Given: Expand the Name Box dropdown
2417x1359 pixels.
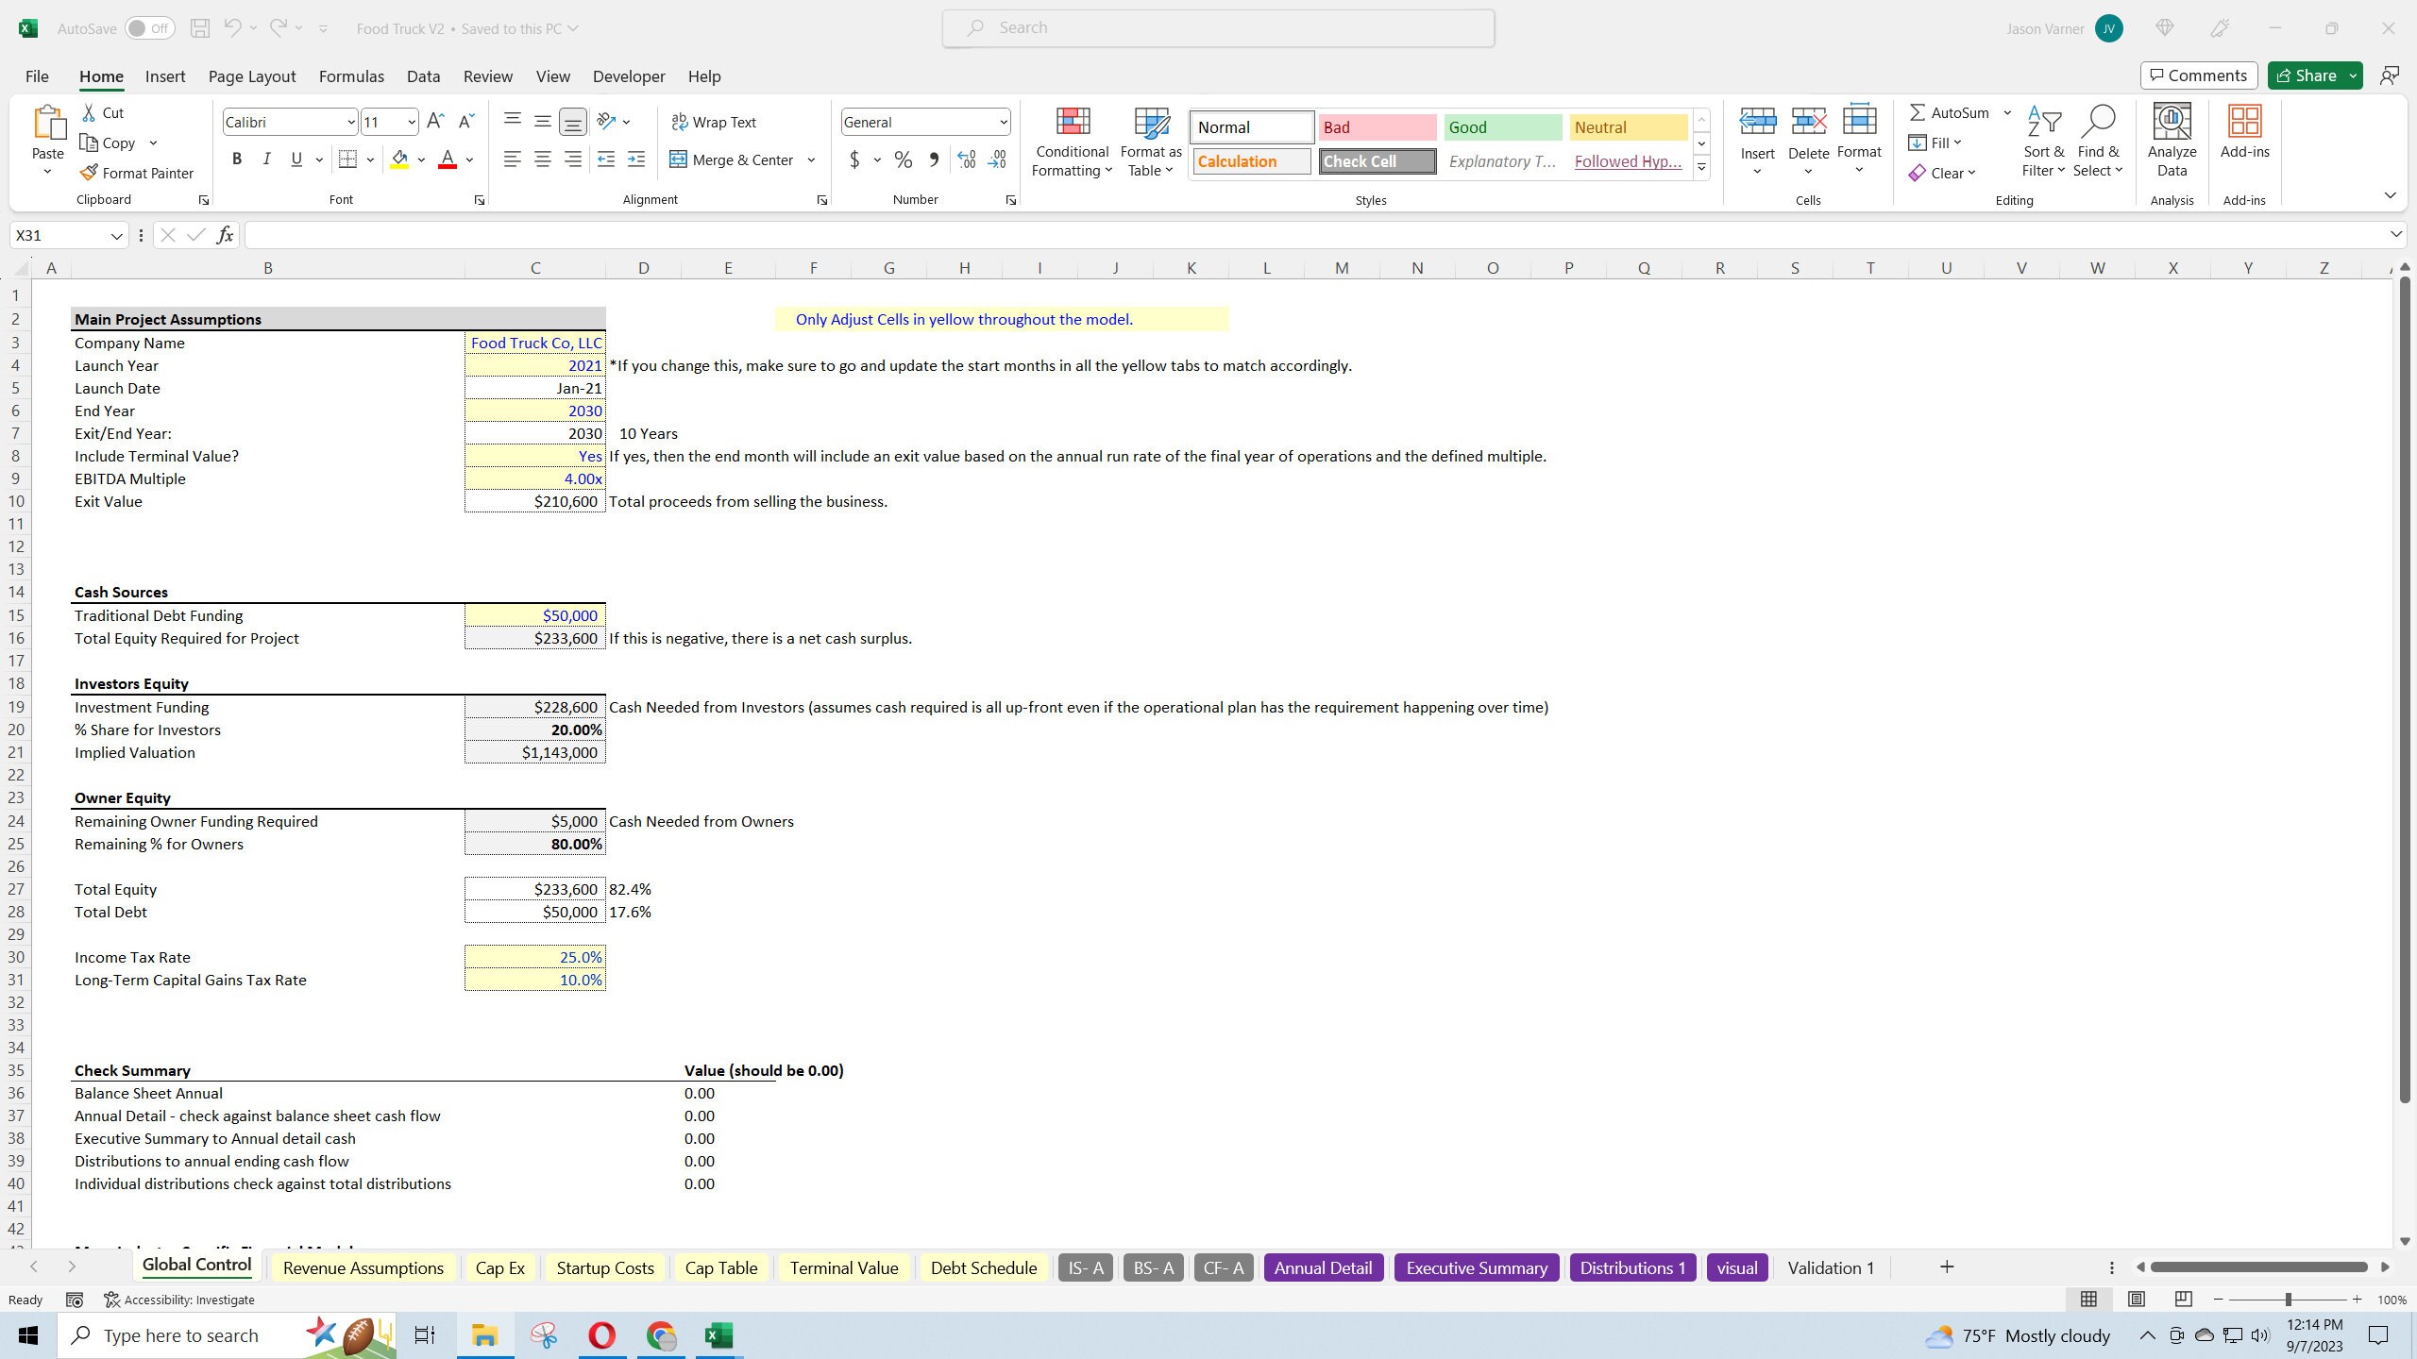Looking at the screenshot, I should (x=116, y=235).
